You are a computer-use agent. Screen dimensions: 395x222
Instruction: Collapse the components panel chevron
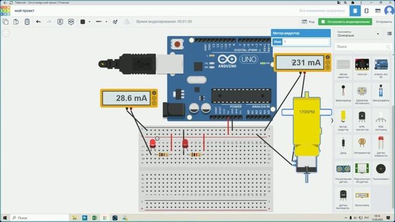pos(332,121)
